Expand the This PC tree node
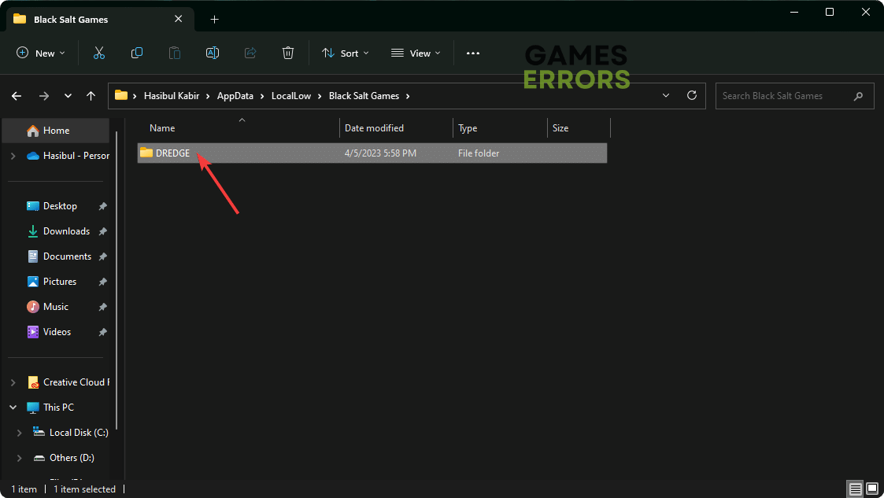The height and width of the screenshot is (498, 884). [x=13, y=408]
